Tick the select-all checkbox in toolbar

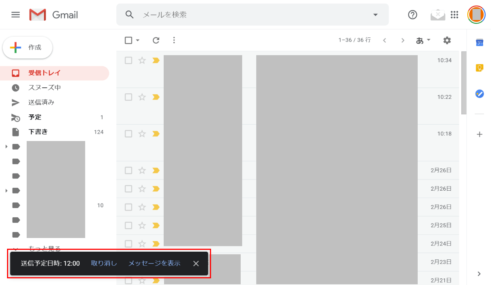point(128,40)
